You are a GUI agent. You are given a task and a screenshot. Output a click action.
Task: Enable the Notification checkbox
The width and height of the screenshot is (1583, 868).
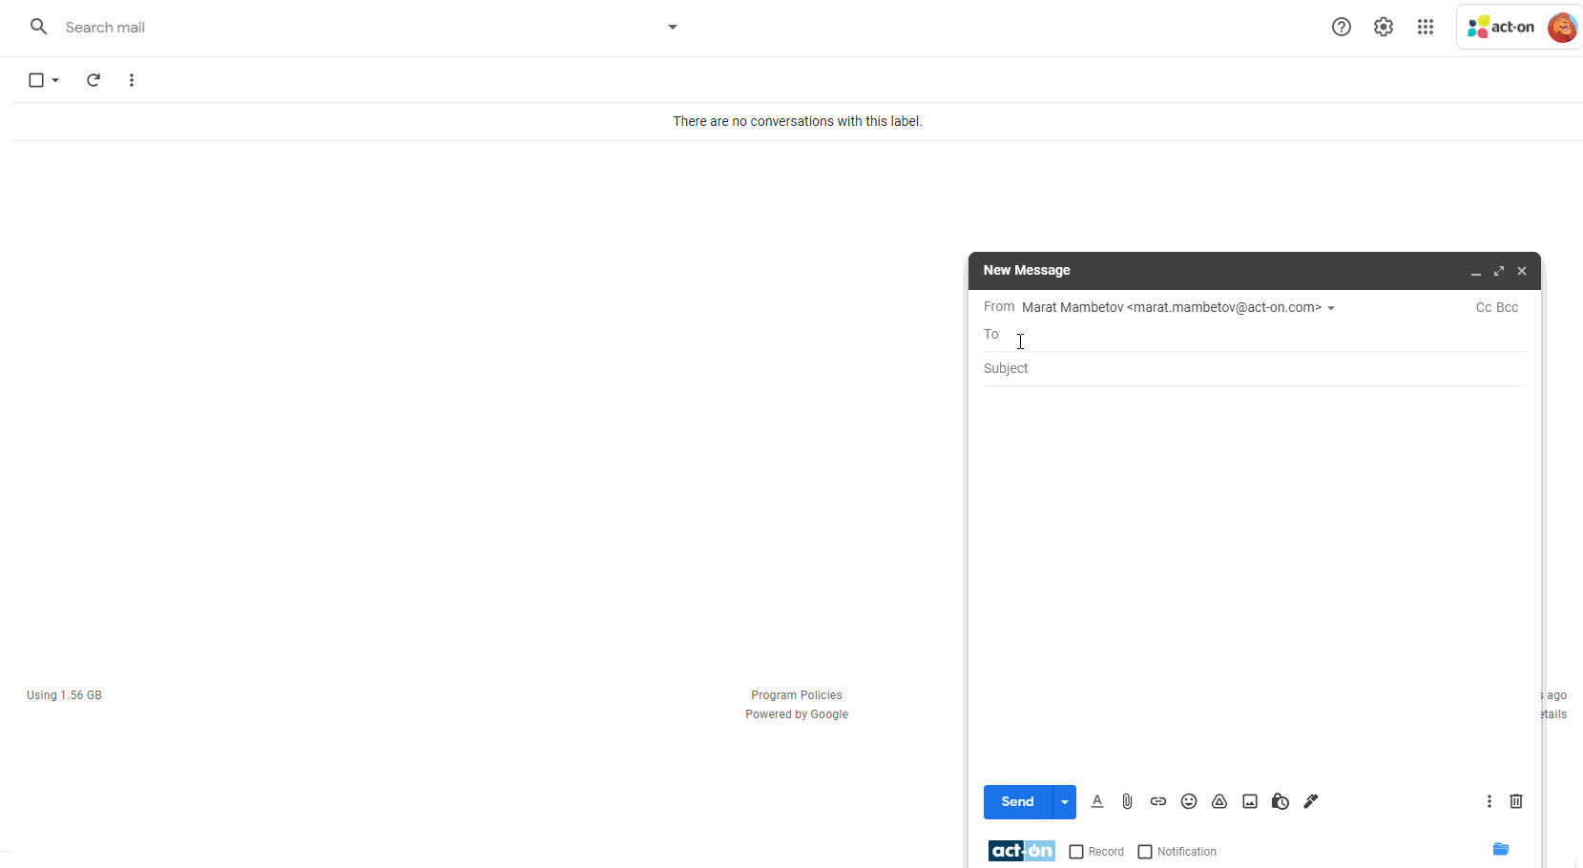pyautogui.click(x=1145, y=851)
